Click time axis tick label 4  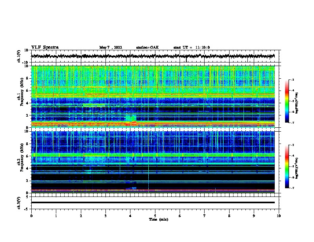[130, 216]
